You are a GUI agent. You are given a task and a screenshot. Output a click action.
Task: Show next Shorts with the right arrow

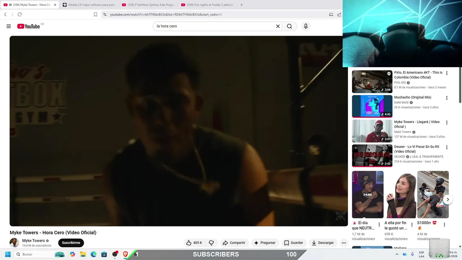[448, 199]
